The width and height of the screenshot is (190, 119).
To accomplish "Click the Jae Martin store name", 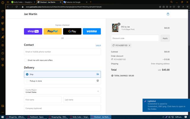I will tap(31, 14).
